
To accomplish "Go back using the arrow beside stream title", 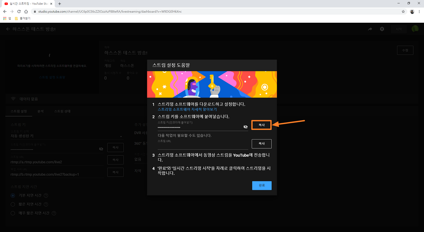I will coord(8,29).
